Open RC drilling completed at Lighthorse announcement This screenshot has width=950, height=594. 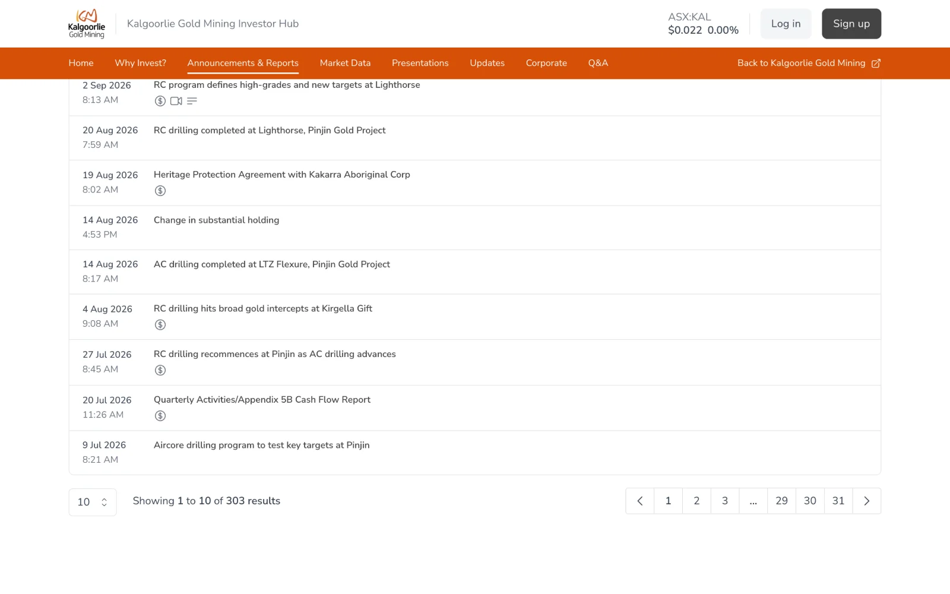(x=270, y=130)
